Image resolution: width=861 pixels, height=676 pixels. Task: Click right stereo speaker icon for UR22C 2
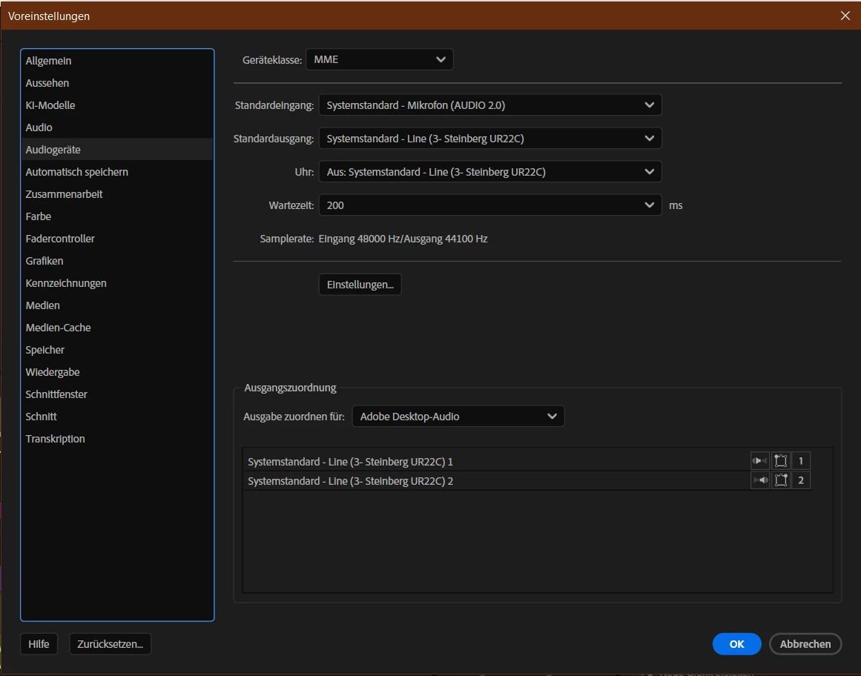760,480
